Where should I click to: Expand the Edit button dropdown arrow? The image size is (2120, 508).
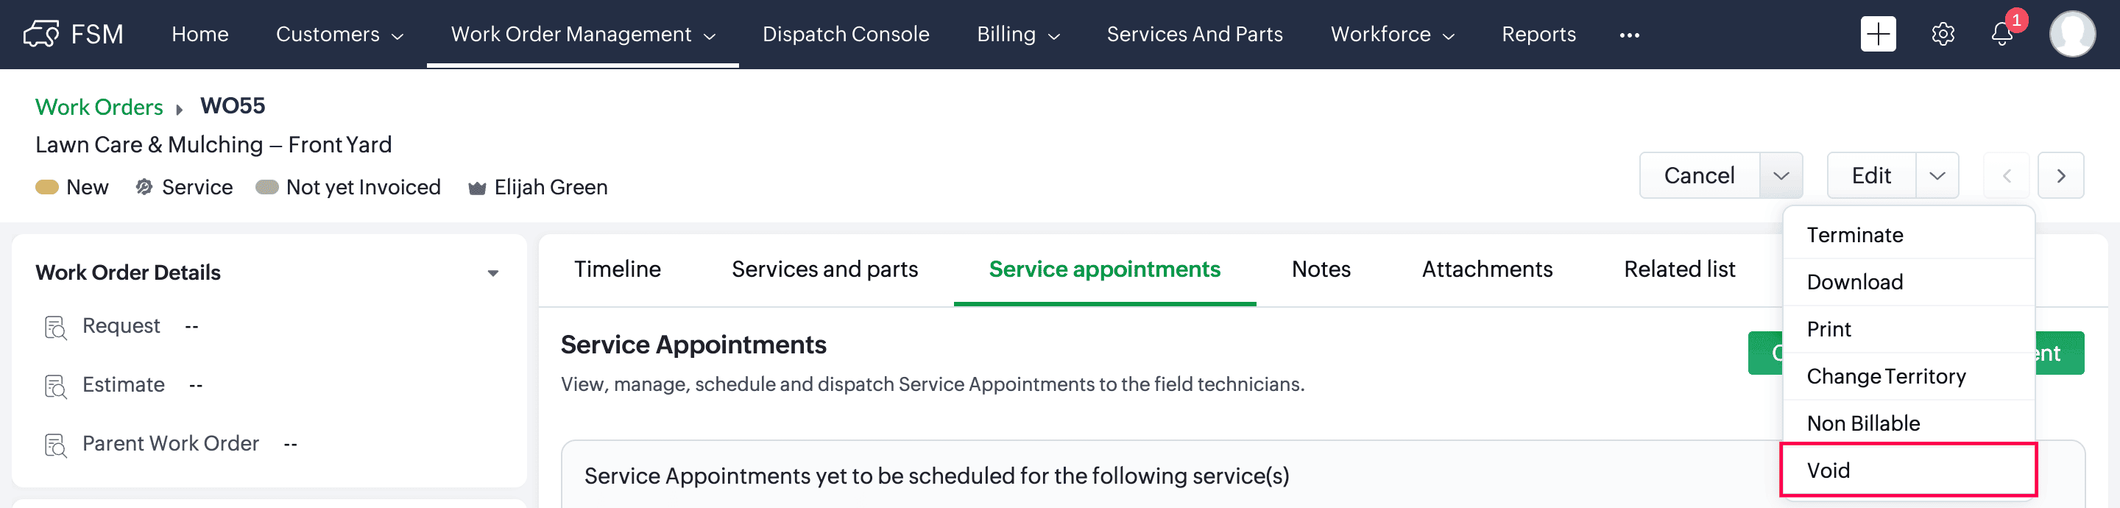[x=1937, y=175]
